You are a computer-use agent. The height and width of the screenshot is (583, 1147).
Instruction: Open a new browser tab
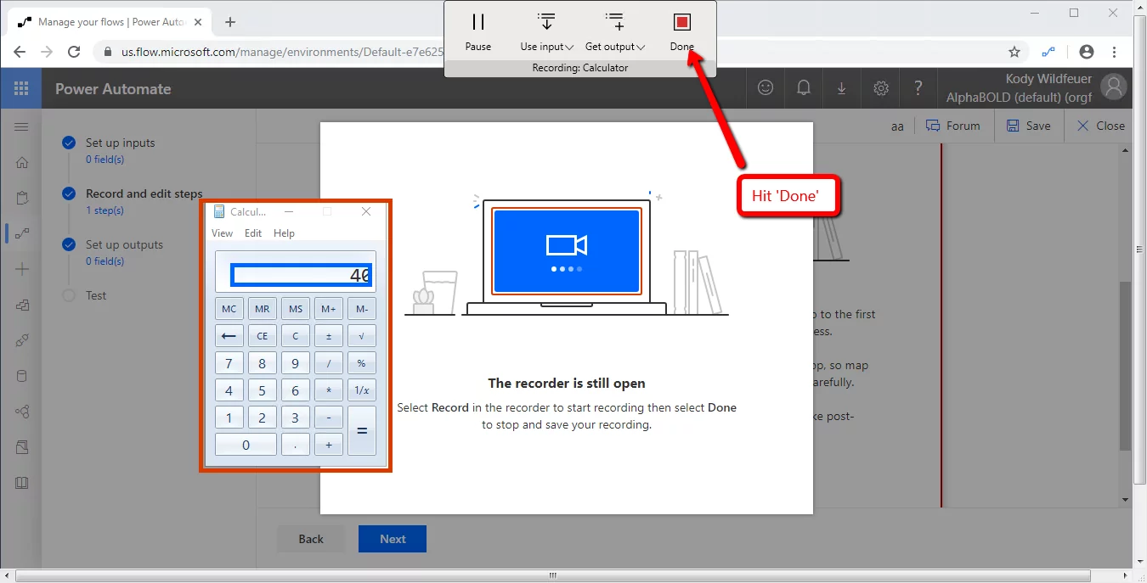pos(229,22)
